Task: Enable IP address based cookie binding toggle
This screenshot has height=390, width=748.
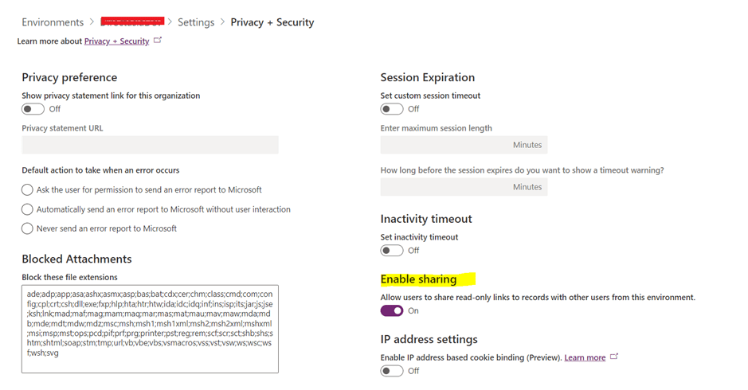Action: pyautogui.click(x=391, y=371)
